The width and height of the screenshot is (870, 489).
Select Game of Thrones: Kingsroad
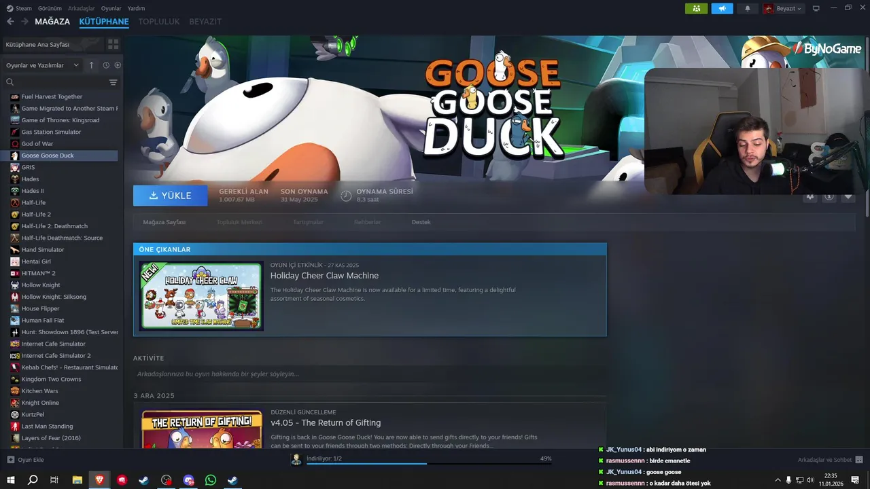click(x=62, y=120)
